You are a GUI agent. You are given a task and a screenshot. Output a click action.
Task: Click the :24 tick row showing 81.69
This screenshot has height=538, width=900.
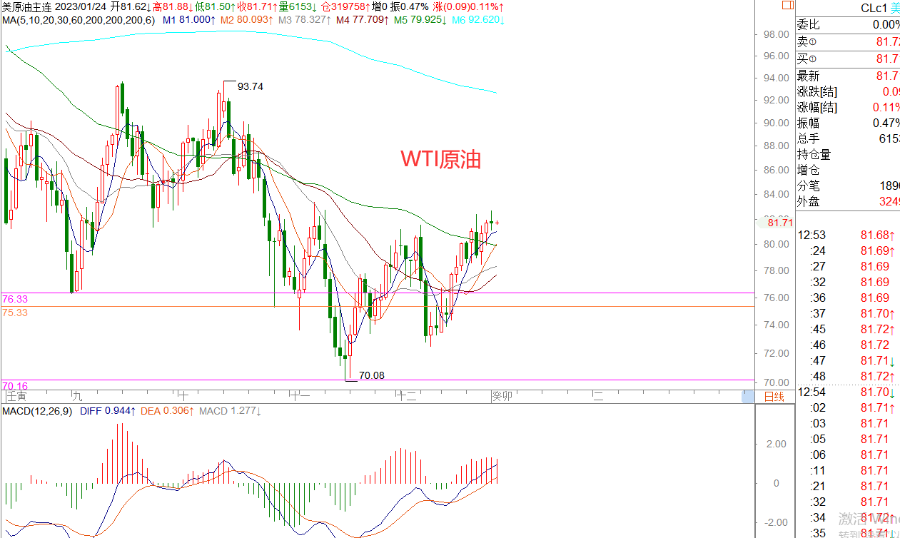[x=849, y=250]
